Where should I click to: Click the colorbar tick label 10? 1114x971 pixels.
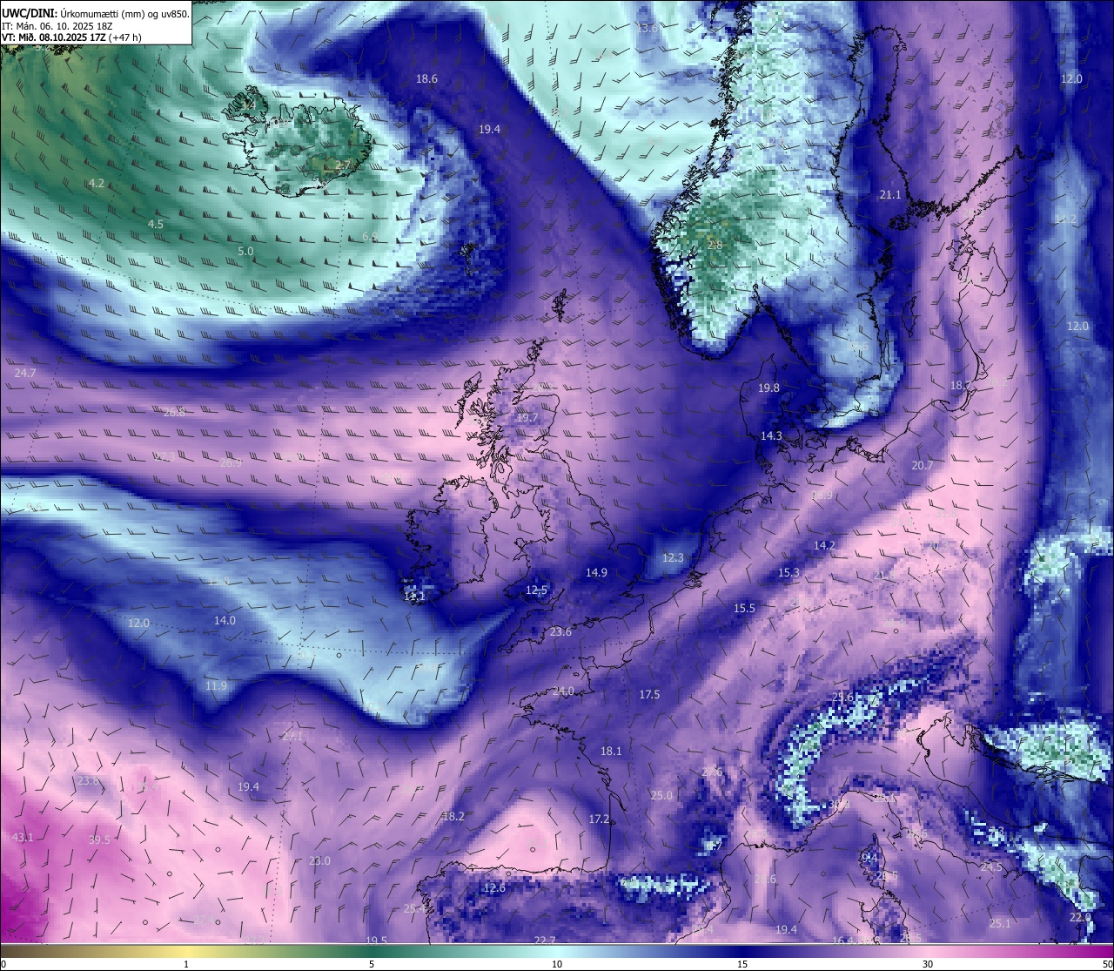pos(557,964)
